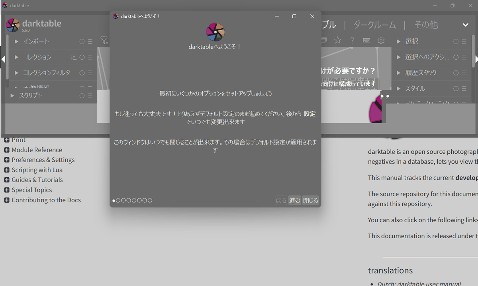Open presets menu for インポート module
This screenshot has width=478, height=286.
click(90, 41)
